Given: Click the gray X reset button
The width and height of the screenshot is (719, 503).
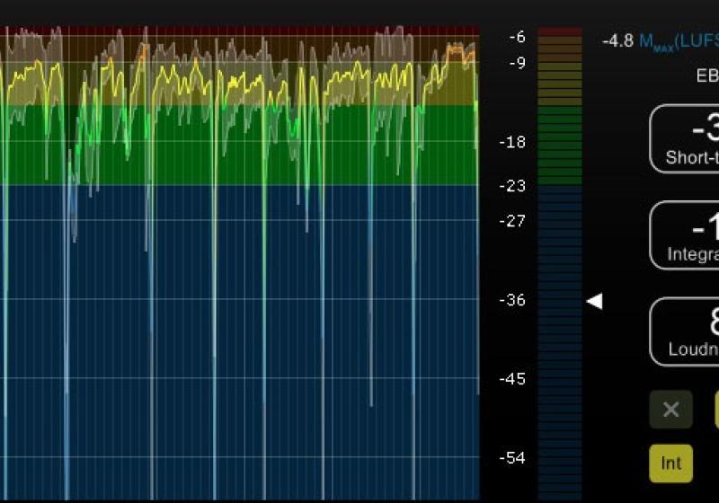Looking at the screenshot, I should pos(670,410).
